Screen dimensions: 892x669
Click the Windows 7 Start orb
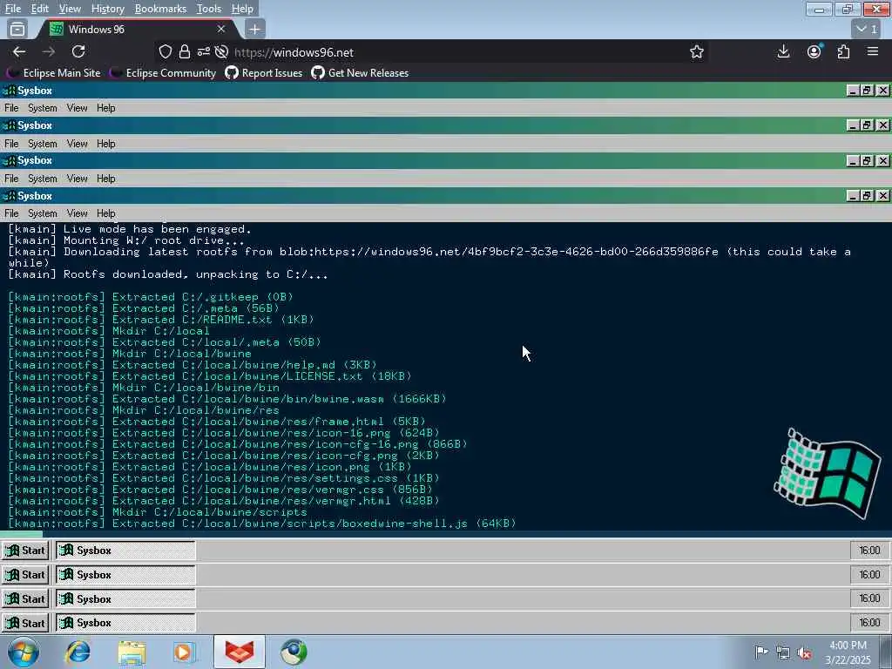coord(24,652)
